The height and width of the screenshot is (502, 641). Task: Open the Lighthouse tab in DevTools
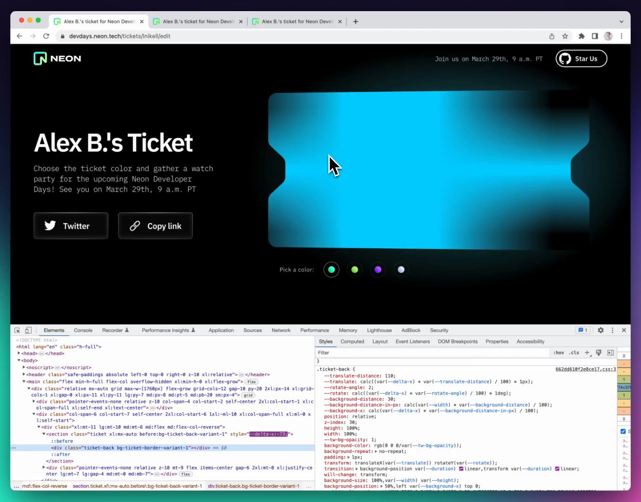[379, 330]
